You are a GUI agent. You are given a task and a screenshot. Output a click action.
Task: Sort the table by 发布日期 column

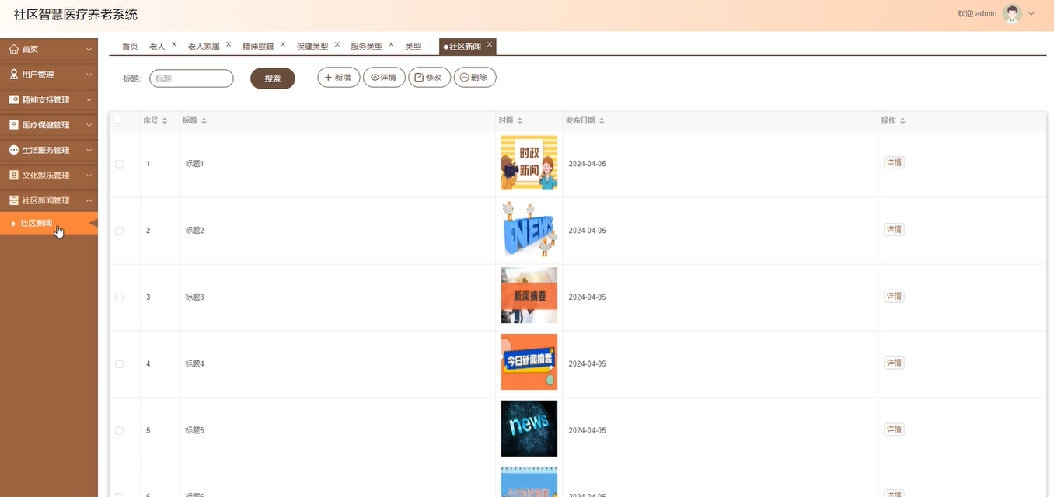[602, 121]
